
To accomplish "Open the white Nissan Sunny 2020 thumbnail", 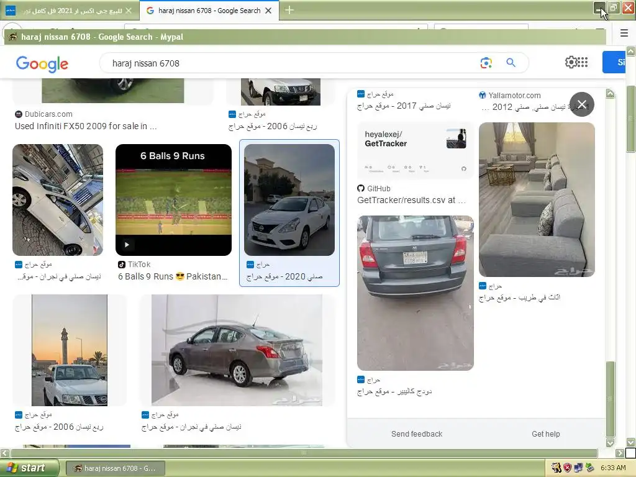I will (289, 199).
